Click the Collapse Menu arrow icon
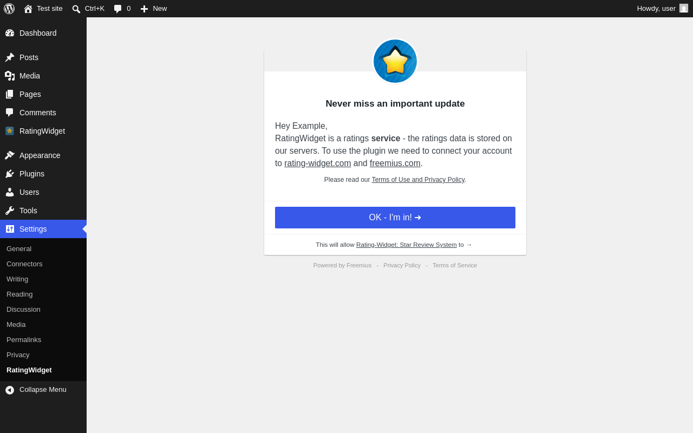Viewport: 693px width, 433px height. click(x=10, y=390)
